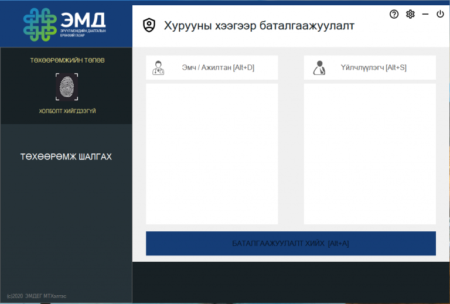Viewport: 450px width, 304px height.
Task: Click the empty panel under Үйлчлүүлэгч
Action: click(370, 153)
